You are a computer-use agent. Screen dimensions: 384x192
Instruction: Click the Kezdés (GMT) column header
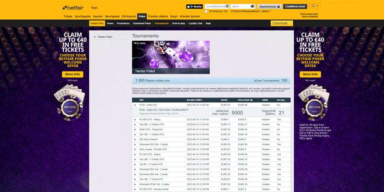(x=194, y=100)
